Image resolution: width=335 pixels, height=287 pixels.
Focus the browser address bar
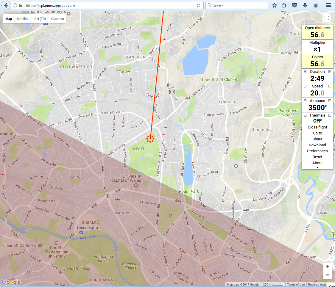click(109, 6)
